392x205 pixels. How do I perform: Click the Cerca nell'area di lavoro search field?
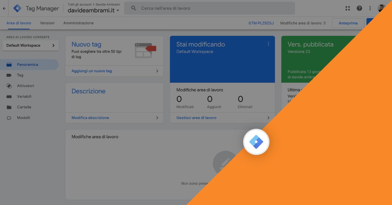click(209, 8)
